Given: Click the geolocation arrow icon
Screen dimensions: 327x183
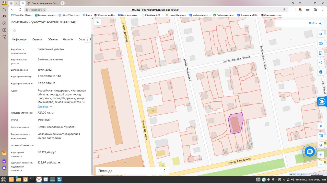Looking at the screenshot, I should coord(321,126).
